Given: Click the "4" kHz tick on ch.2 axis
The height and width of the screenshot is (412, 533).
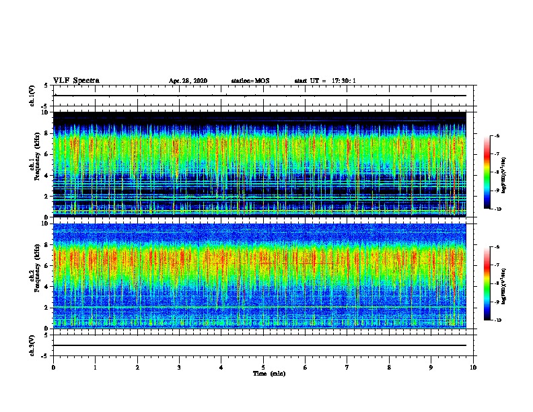Looking at the screenshot, I should (x=47, y=287).
